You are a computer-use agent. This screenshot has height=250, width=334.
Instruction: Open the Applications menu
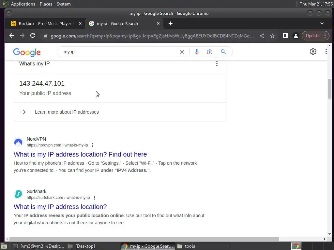click(x=23, y=4)
